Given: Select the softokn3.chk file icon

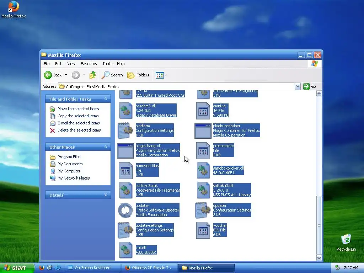Looking at the screenshot, I should click(x=125, y=191).
